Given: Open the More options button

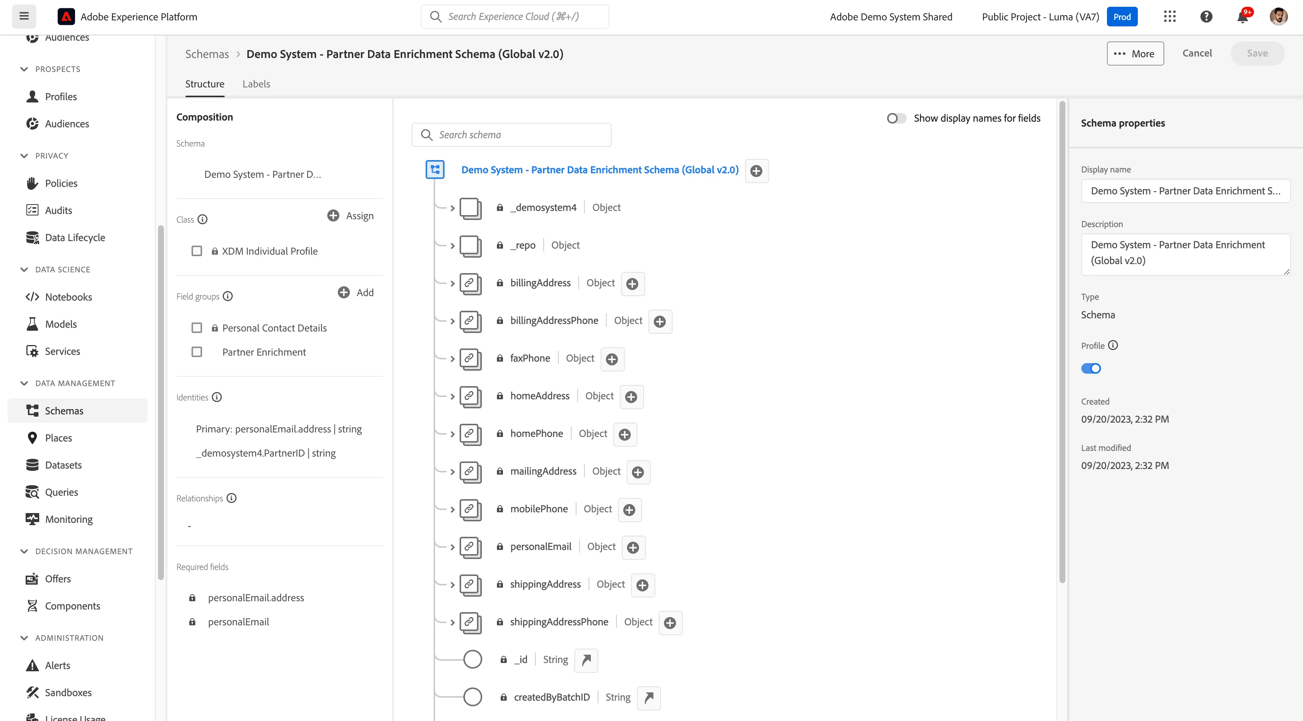Looking at the screenshot, I should click(x=1135, y=53).
